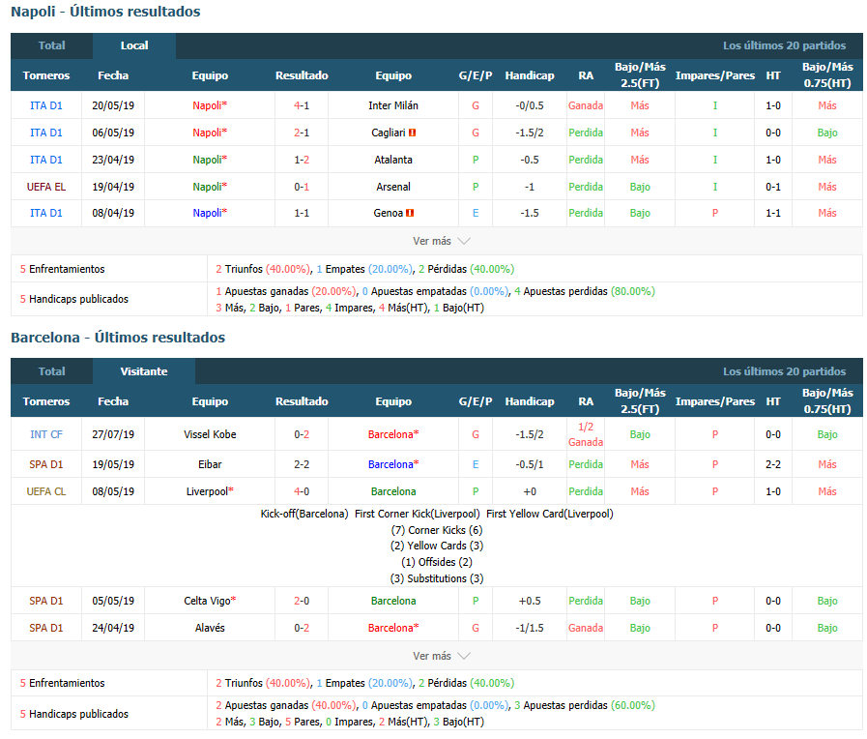Click the Handicap column header in Napoli table
This screenshot has width=867, height=739.
click(x=529, y=75)
